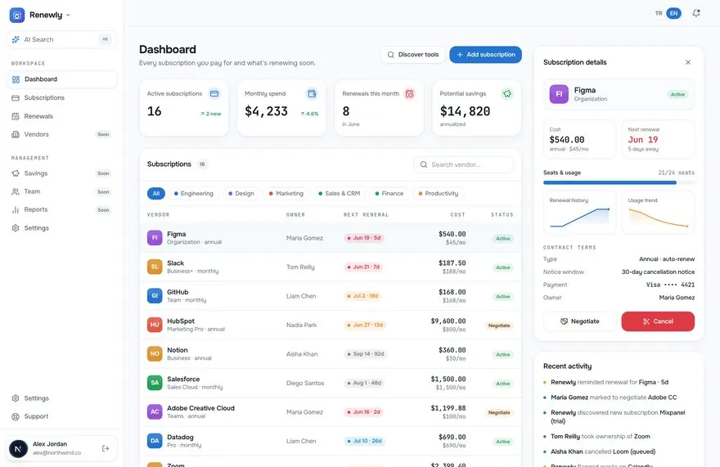Viewport: 720px width, 467px height.
Task: Click the Figma icon in details panel
Action: [559, 94]
